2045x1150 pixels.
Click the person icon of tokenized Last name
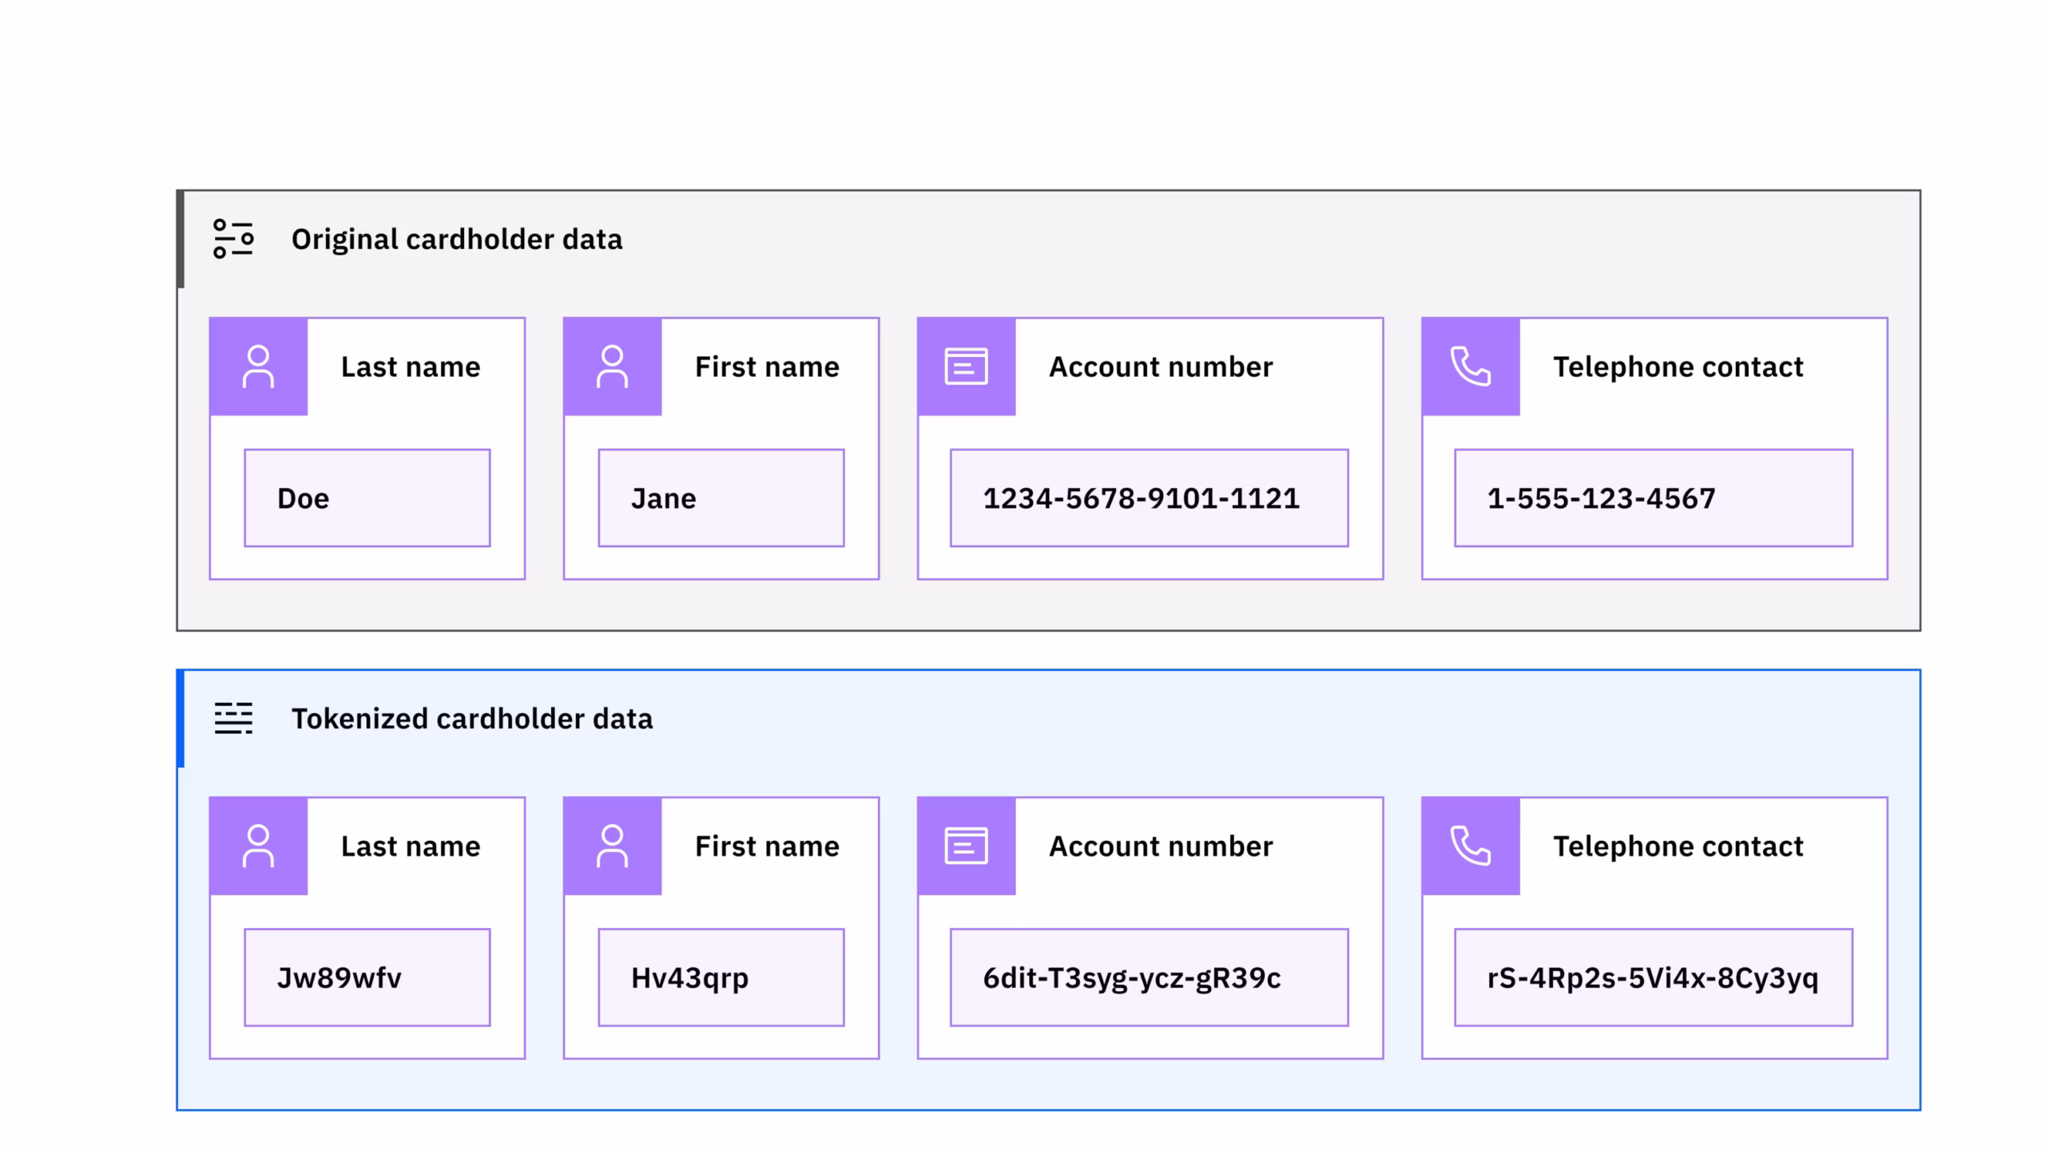(x=258, y=846)
